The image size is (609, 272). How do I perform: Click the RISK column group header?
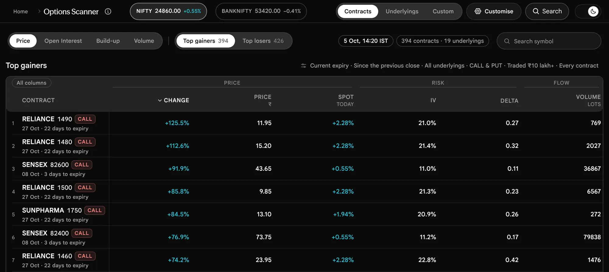tap(438, 83)
